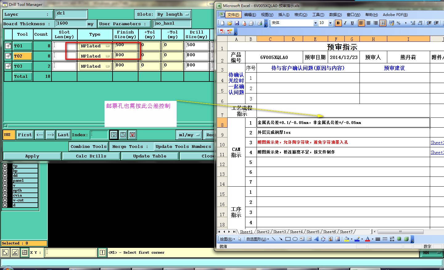Click the Font Color A in drawing toolbar
Image resolution: width=444 pixels, height=270 pixels.
pyautogui.click(x=367, y=239)
